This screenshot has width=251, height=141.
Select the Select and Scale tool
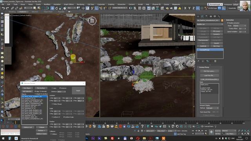61,8
